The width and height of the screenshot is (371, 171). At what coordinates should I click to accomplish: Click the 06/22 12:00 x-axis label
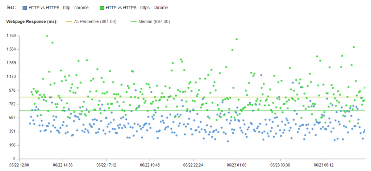point(20,165)
